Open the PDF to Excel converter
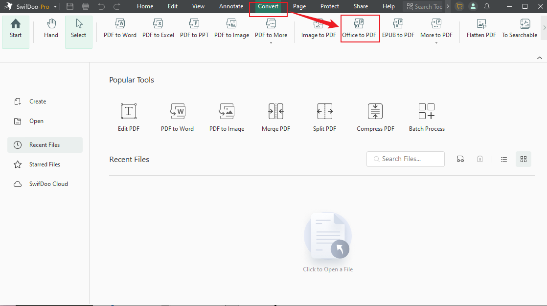 pos(158,28)
